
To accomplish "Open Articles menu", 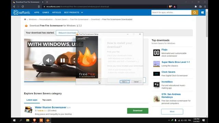I will 56,12.
